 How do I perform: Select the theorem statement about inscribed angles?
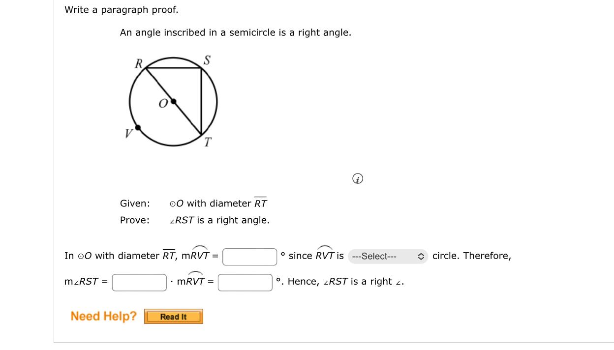(236, 32)
